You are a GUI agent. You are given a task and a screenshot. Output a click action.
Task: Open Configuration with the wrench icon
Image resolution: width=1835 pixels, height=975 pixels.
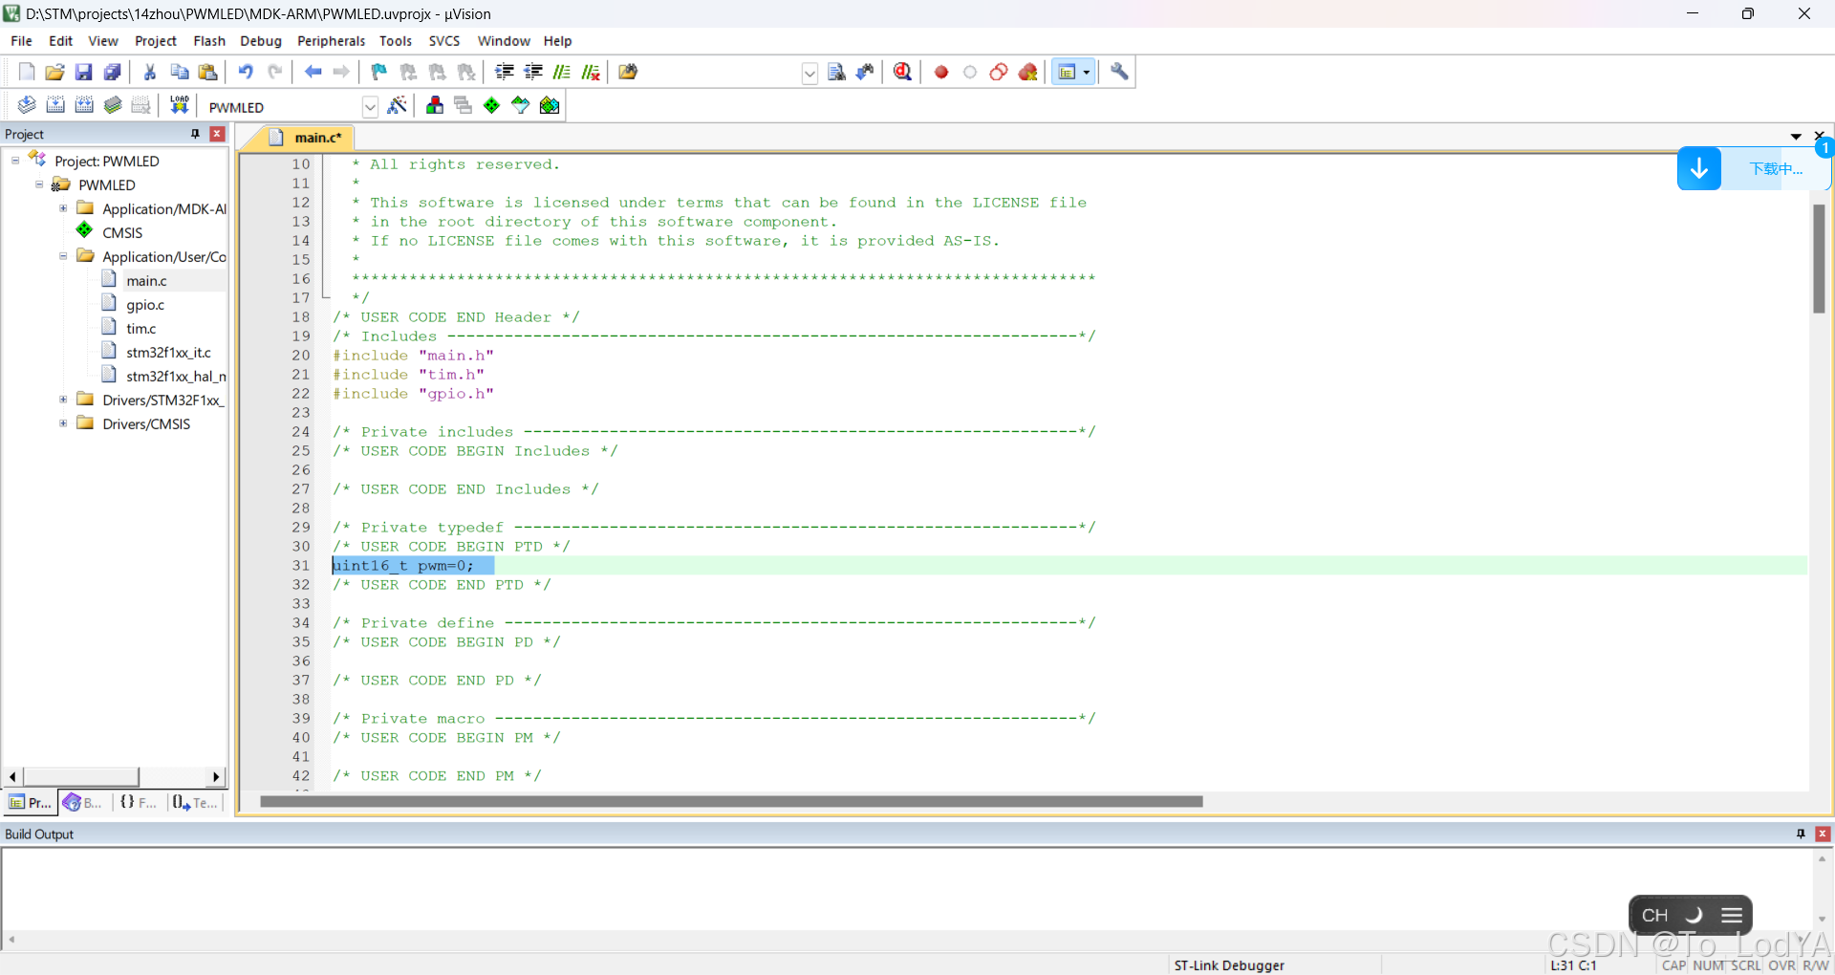1119,72
